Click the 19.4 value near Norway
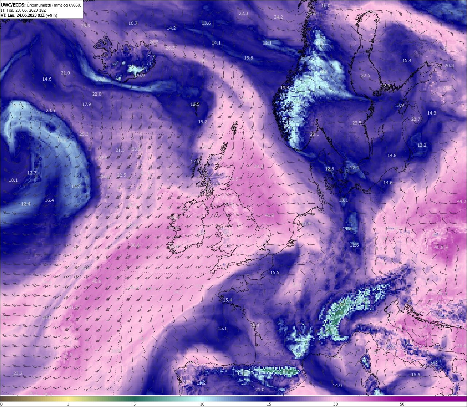Image resolution: width=467 pixels, height=407 pixels. click(x=285, y=88)
